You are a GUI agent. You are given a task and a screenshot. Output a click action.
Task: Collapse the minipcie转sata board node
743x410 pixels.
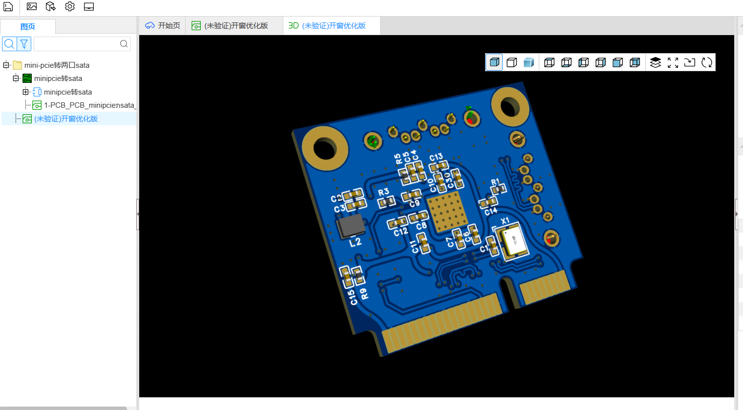(16, 78)
